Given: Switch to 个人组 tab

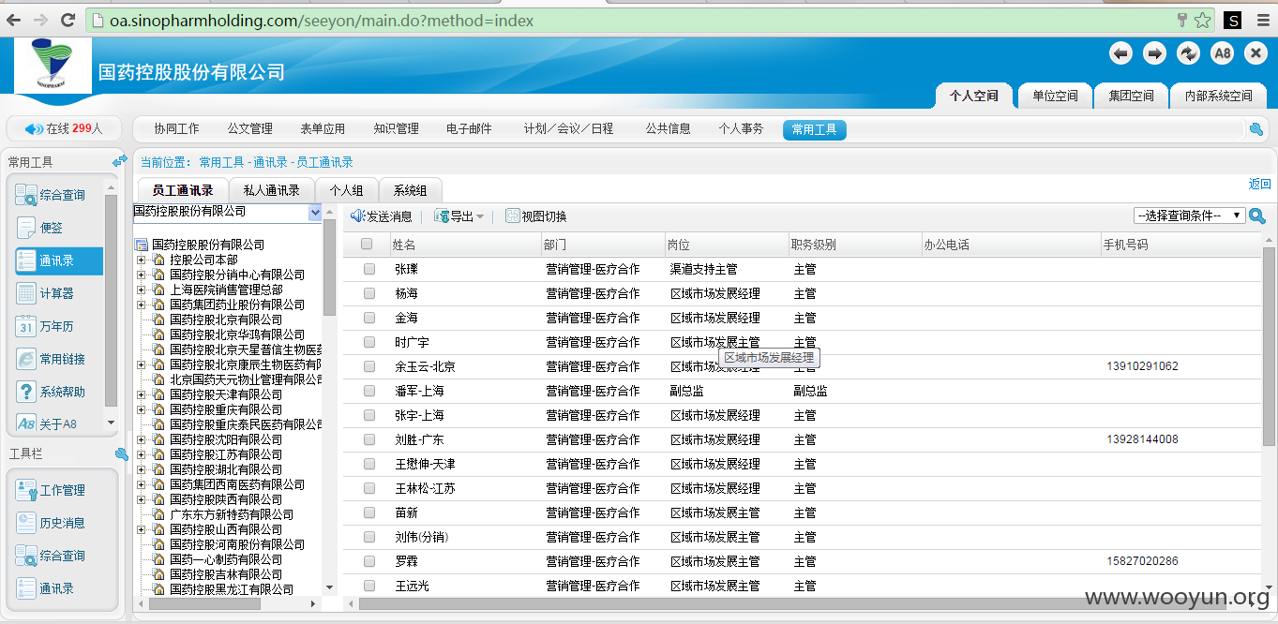Looking at the screenshot, I should 346,190.
